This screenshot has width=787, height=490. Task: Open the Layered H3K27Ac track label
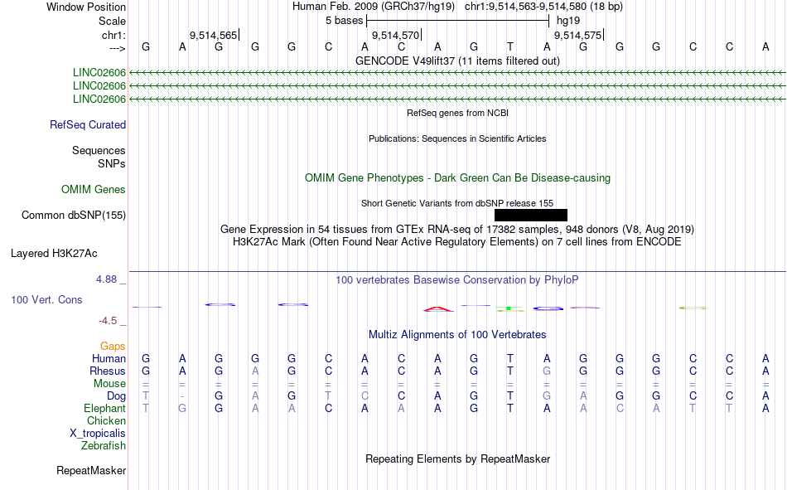point(54,254)
